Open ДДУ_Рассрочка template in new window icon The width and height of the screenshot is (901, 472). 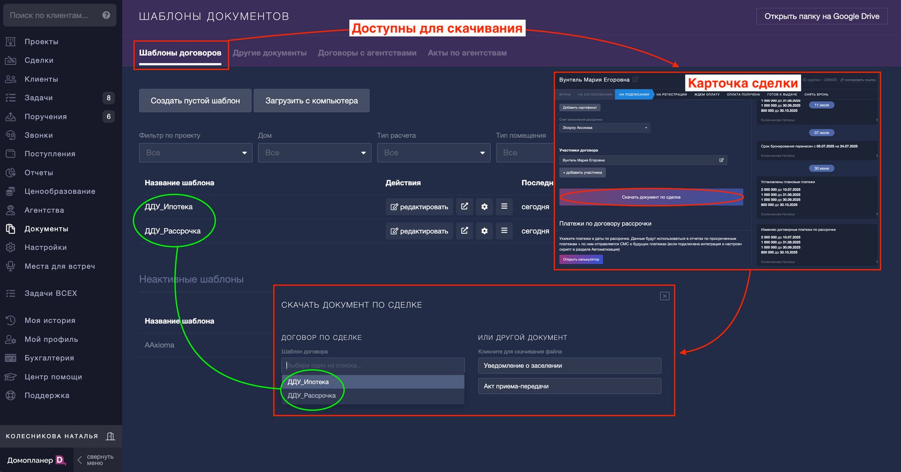coord(465,231)
